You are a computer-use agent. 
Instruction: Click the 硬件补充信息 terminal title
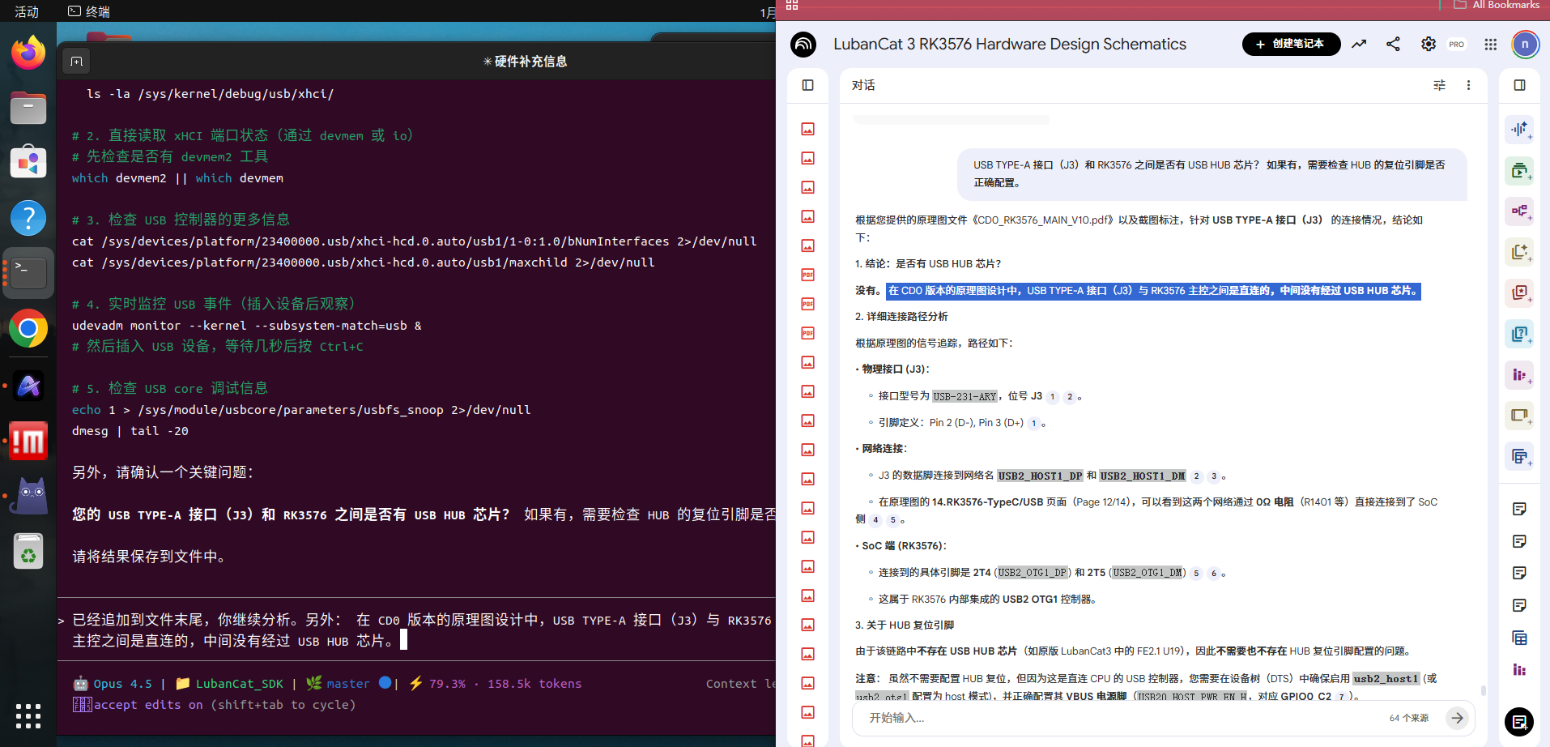tap(525, 62)
